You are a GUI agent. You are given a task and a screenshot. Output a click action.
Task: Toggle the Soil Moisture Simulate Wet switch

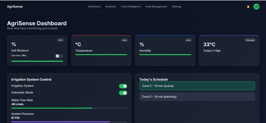click(59, 56)
